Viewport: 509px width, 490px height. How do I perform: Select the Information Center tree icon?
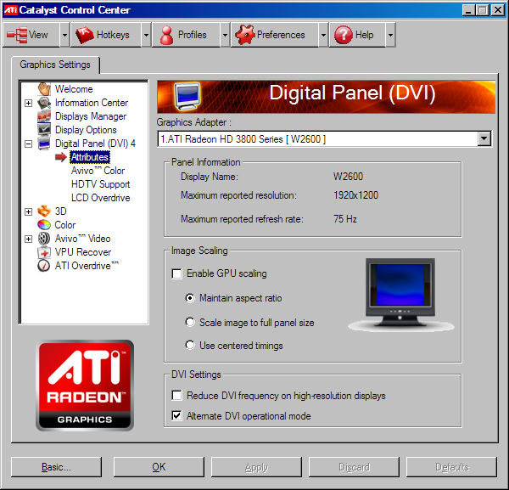(44, 103)
